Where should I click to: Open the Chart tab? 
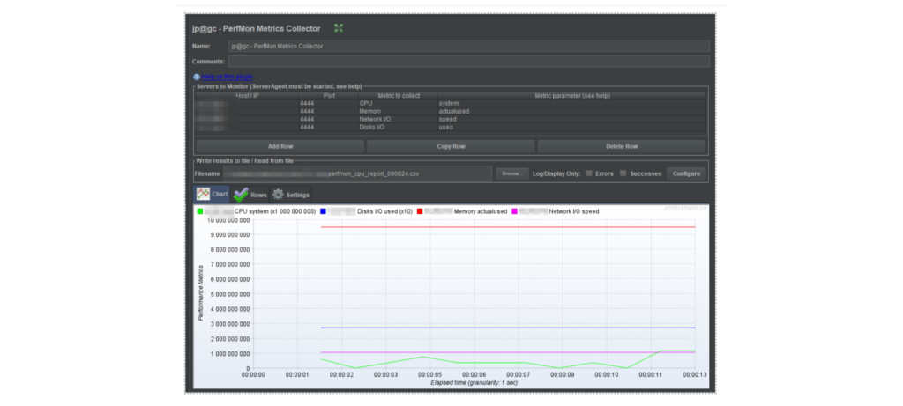pyautogui.click(x=212, y=195)
